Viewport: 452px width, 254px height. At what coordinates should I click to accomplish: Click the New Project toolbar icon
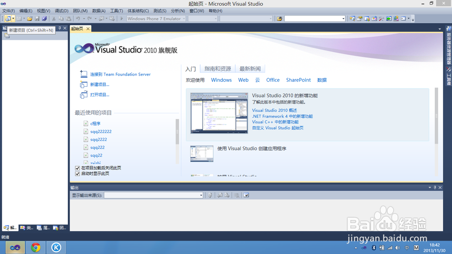[8, 19]
